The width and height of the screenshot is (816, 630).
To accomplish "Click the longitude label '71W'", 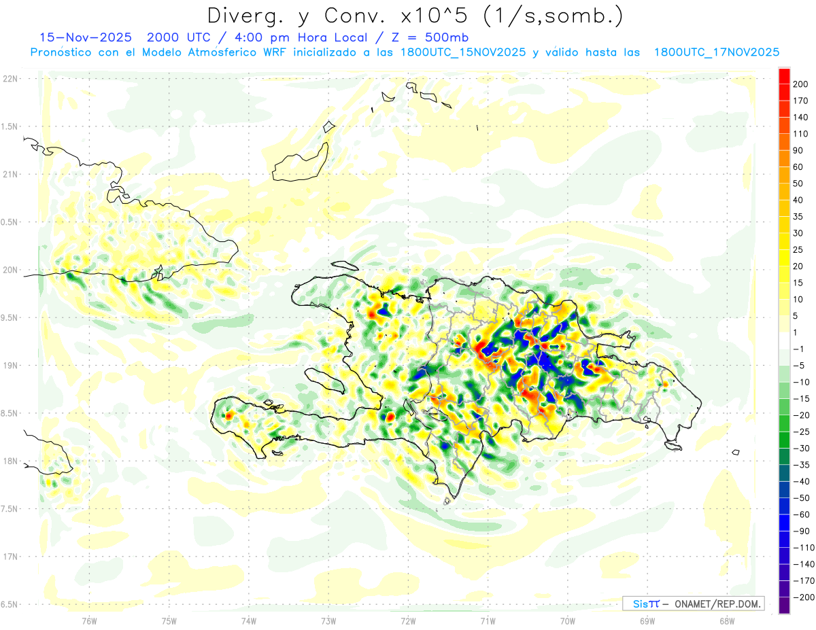I will click(488, 620).
